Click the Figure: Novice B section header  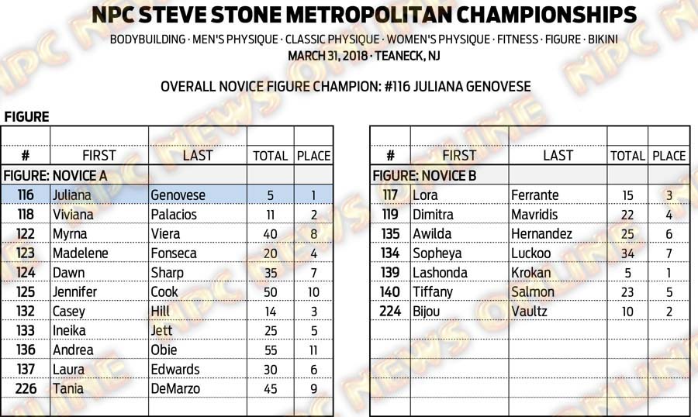tap(425, 176)
